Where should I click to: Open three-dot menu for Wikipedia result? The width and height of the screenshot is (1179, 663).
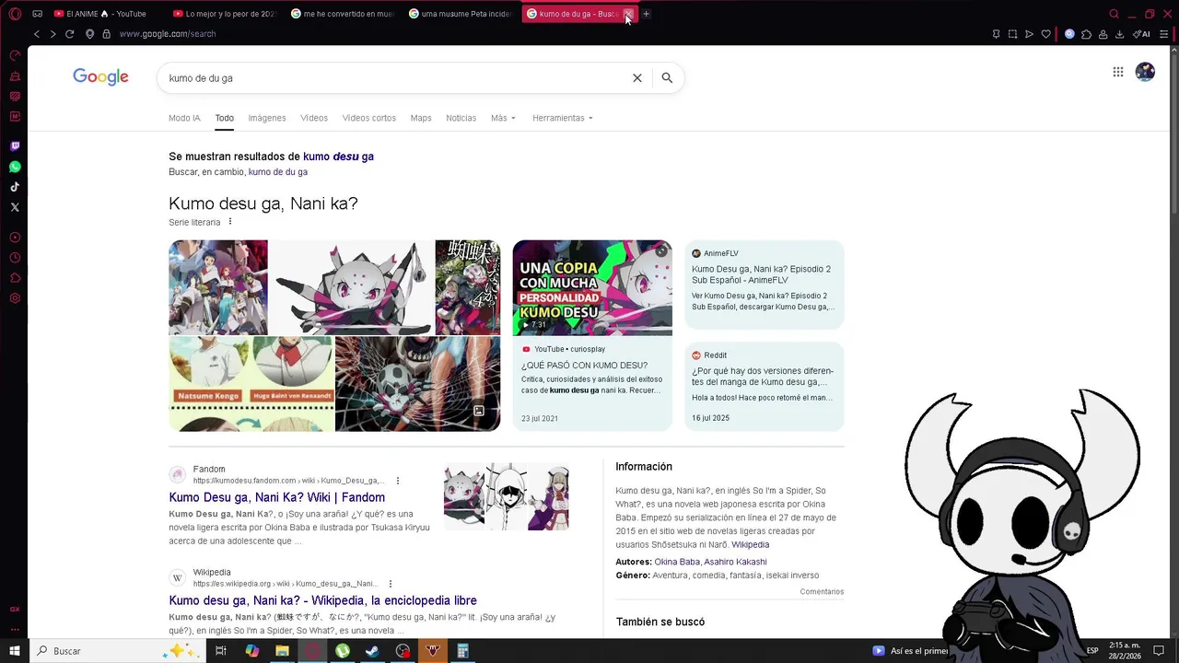pos(391,584)
